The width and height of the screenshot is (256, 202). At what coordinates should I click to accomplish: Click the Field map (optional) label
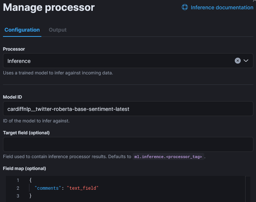click(x=24, y=169)
